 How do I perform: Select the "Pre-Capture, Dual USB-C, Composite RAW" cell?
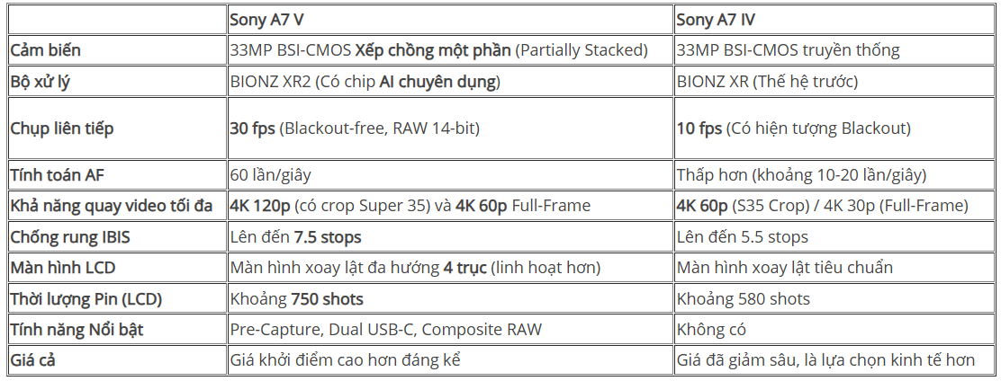click(386, 330)
